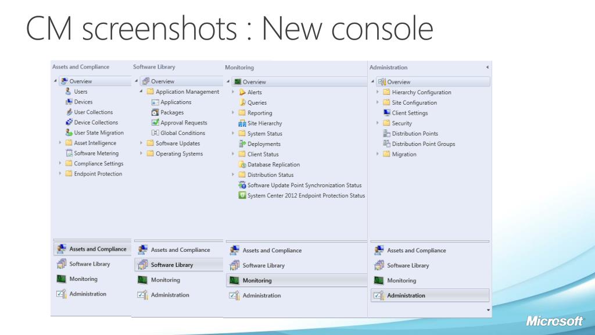The height and width of the screenshot is (335, 595).
Task: Click the Distribution Point Groups icon
Action: (x=386, y=144)
